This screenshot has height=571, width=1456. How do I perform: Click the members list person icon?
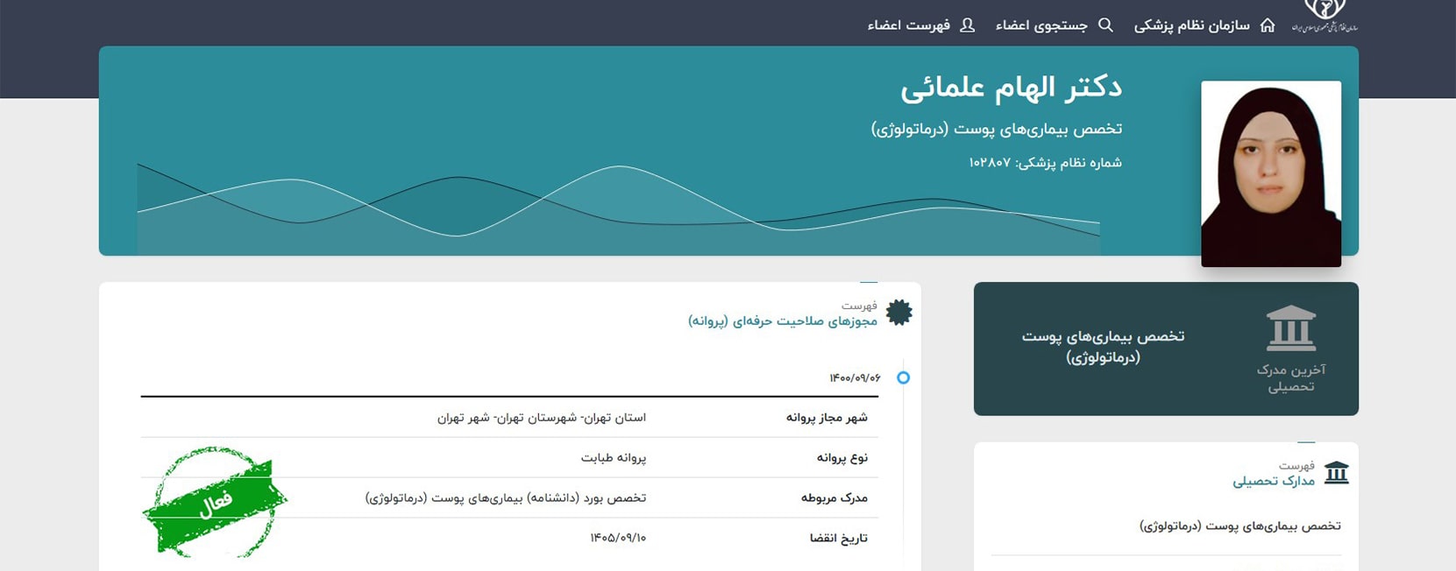(x=967, y=25)
